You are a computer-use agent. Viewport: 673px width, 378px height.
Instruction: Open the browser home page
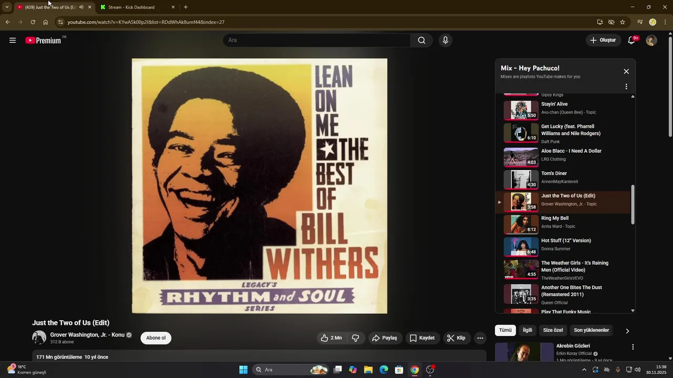[45, 22]
